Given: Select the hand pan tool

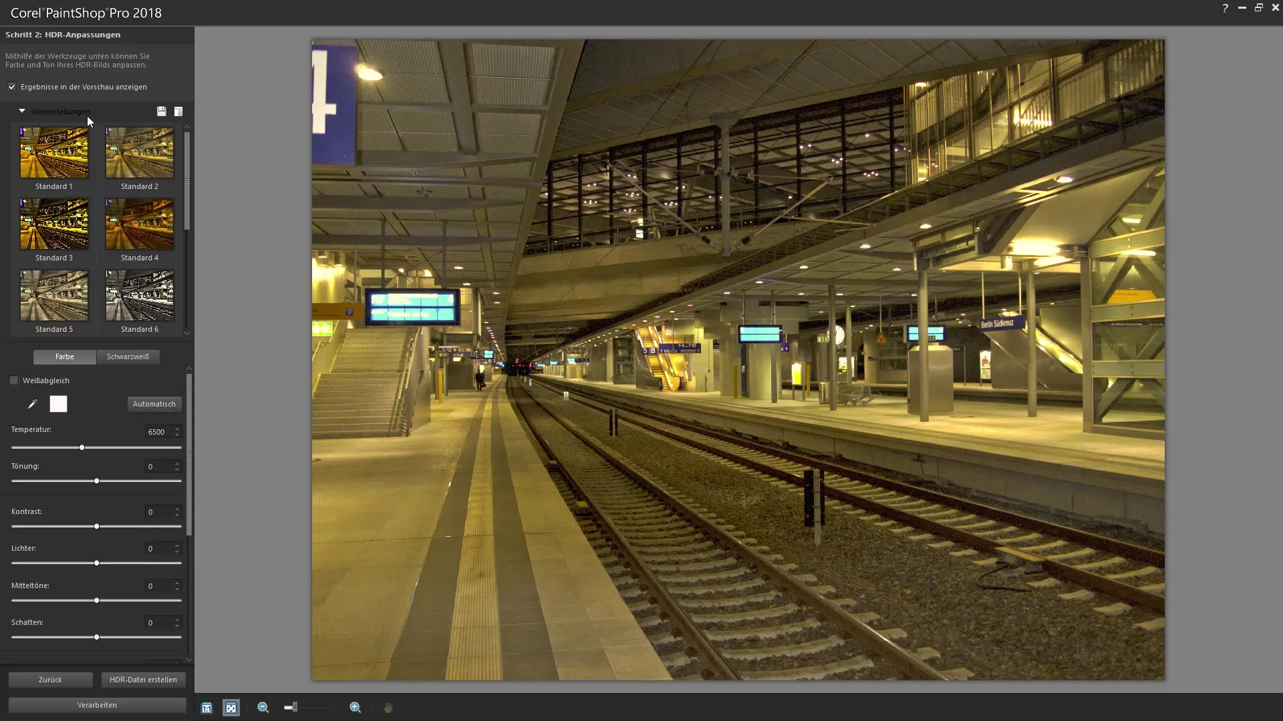Looking at the screenshot, I should pos(388,708).
